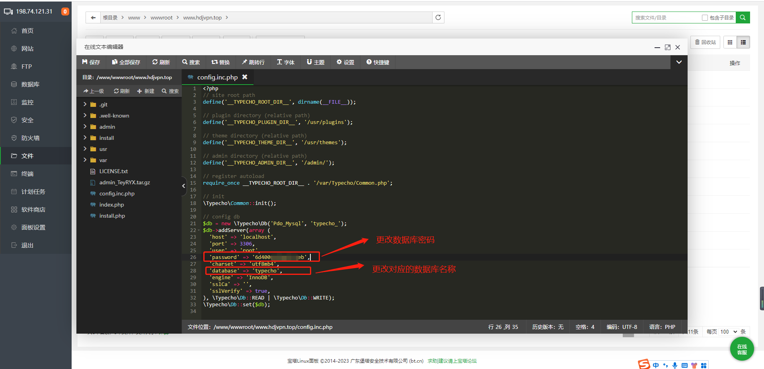
Task: Click the Save (保存) toolbar button
Action: click(91, 62)
